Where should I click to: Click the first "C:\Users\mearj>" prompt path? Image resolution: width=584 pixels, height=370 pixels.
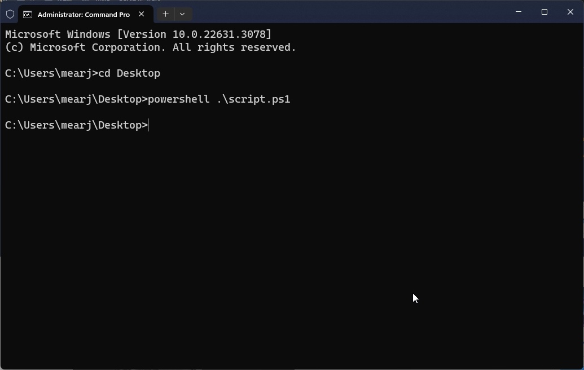click(51, 73)
